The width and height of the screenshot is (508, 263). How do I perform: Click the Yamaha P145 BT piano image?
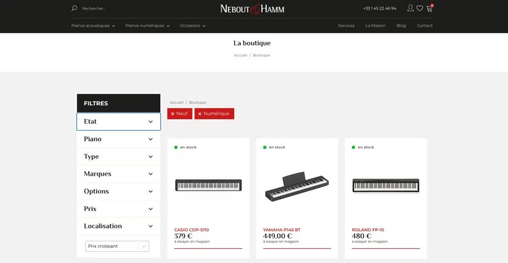pyautogui.click(x=297, y=186)
